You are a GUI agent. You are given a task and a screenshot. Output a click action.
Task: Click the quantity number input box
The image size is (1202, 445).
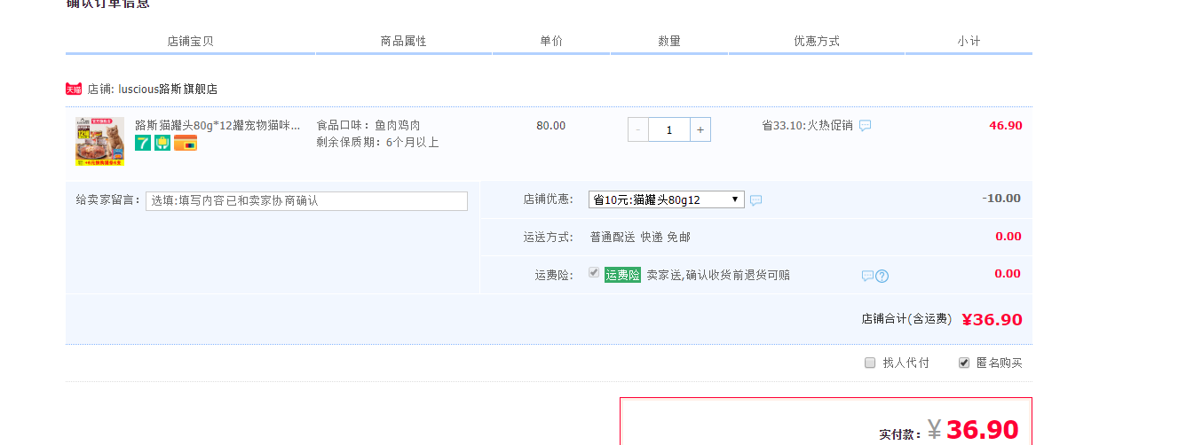[x=669, y=129]
